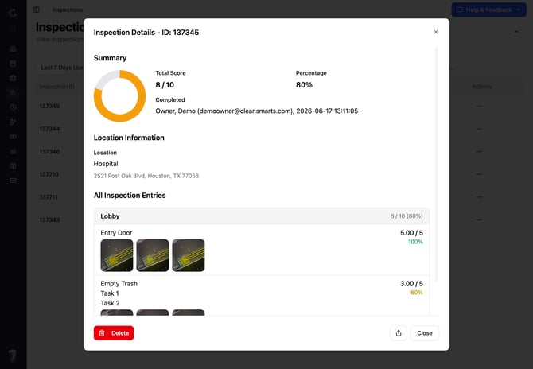The width and height of the screenshot is (533, 369).
Task: Click the user avatar at sidebar bottom
Action: [13, 355]
